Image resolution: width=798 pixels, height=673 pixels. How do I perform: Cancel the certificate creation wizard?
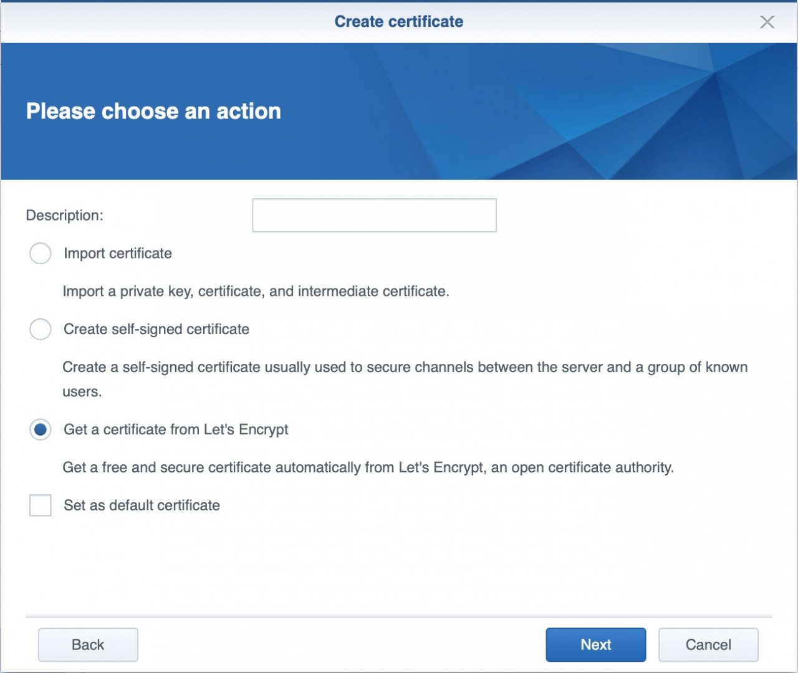tap(708, 644)
